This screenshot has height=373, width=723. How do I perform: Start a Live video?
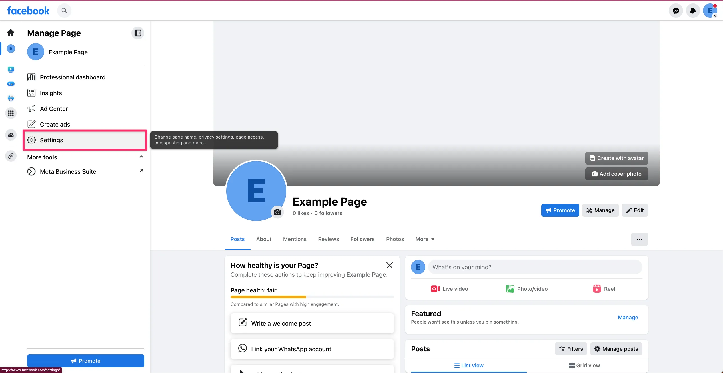(449, 289)
